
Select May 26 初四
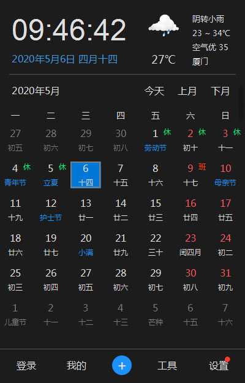point(51,280)
